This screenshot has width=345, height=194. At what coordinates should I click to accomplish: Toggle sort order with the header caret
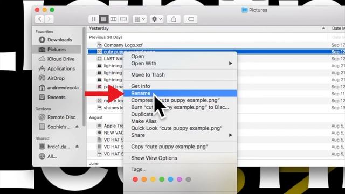click(323, 29)
